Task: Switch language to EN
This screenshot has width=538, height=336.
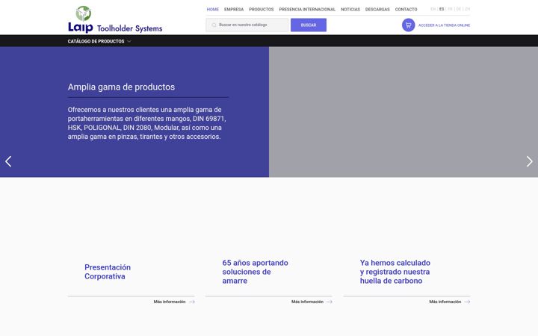Action: coord(433,9)
